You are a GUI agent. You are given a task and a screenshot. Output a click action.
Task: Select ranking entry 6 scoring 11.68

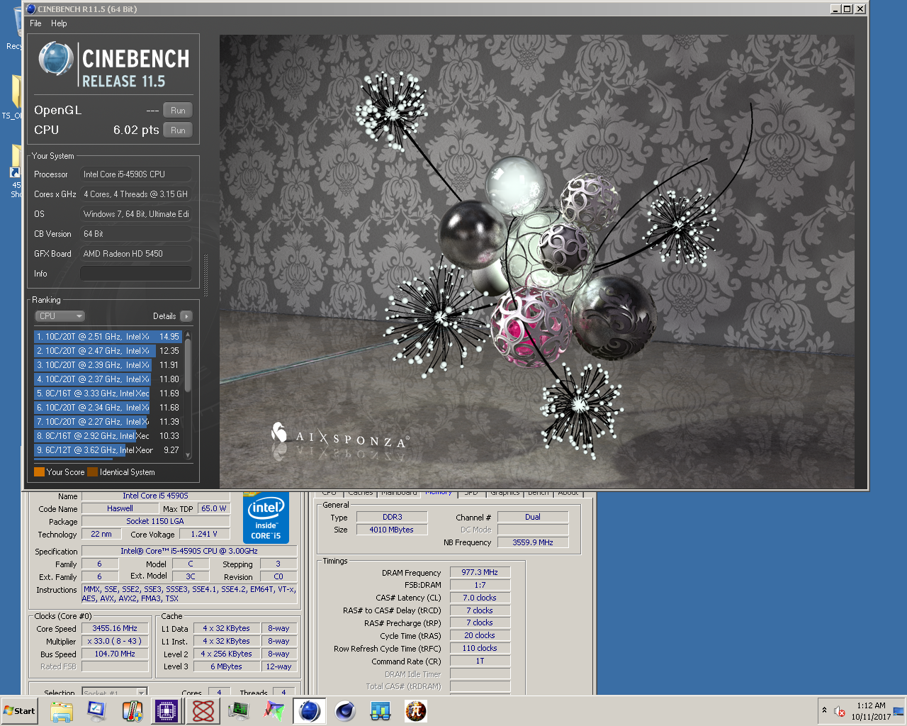108,408
